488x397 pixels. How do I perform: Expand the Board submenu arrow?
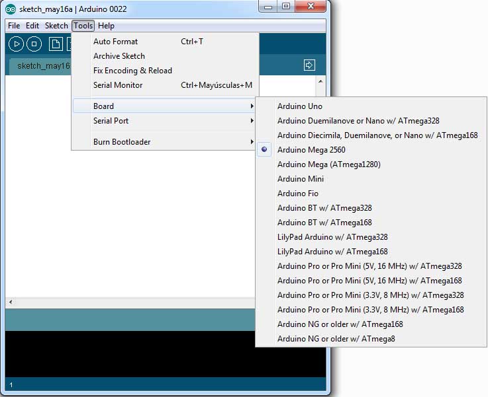(x=252, y=106)
